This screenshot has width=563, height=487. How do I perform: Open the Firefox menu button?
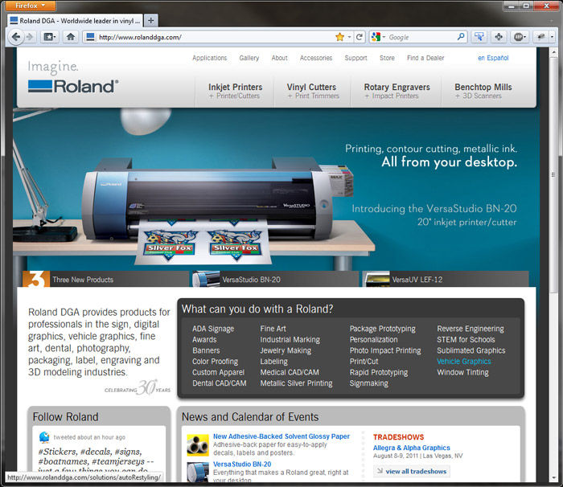click(x=31, y=6)
